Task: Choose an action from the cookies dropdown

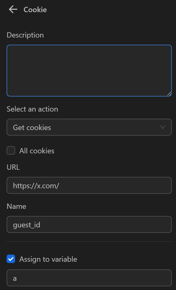Action: point(89,127)
